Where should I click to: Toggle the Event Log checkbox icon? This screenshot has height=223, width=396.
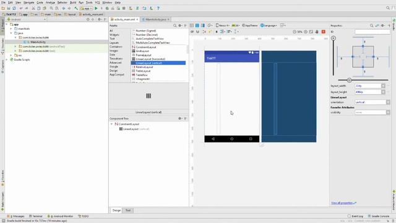click(349, 216)
